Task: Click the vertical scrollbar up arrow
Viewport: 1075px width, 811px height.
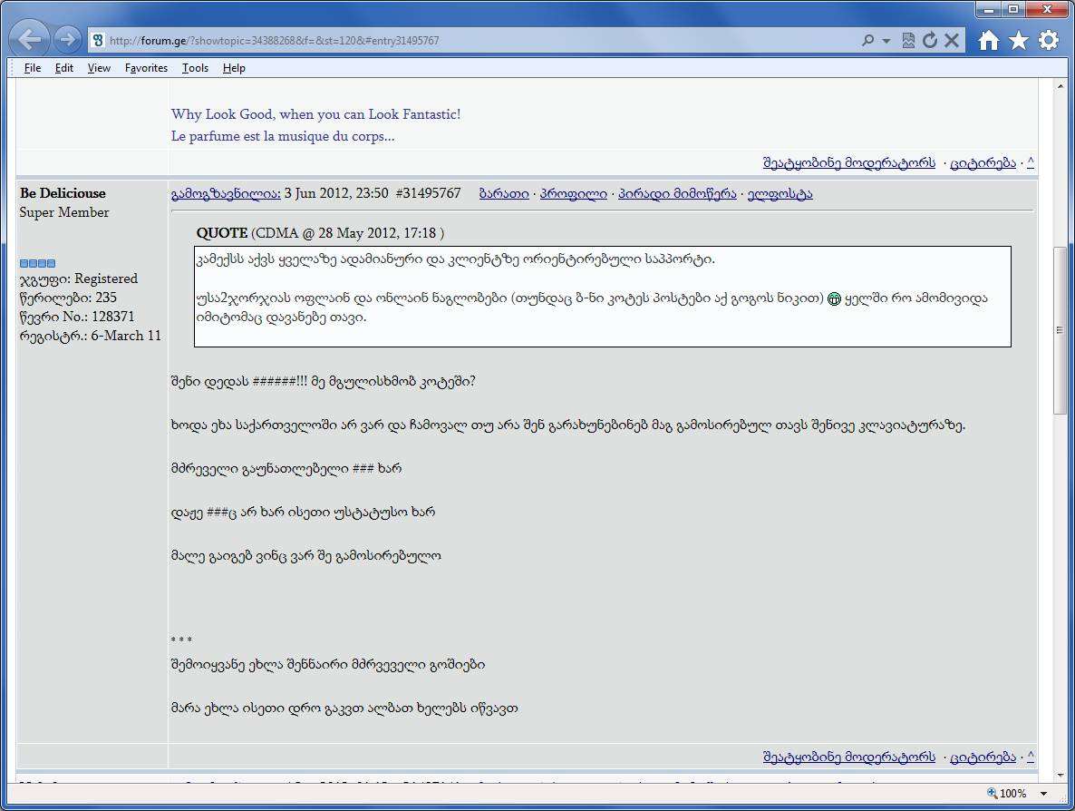Action: click(x=1060, y=86)
